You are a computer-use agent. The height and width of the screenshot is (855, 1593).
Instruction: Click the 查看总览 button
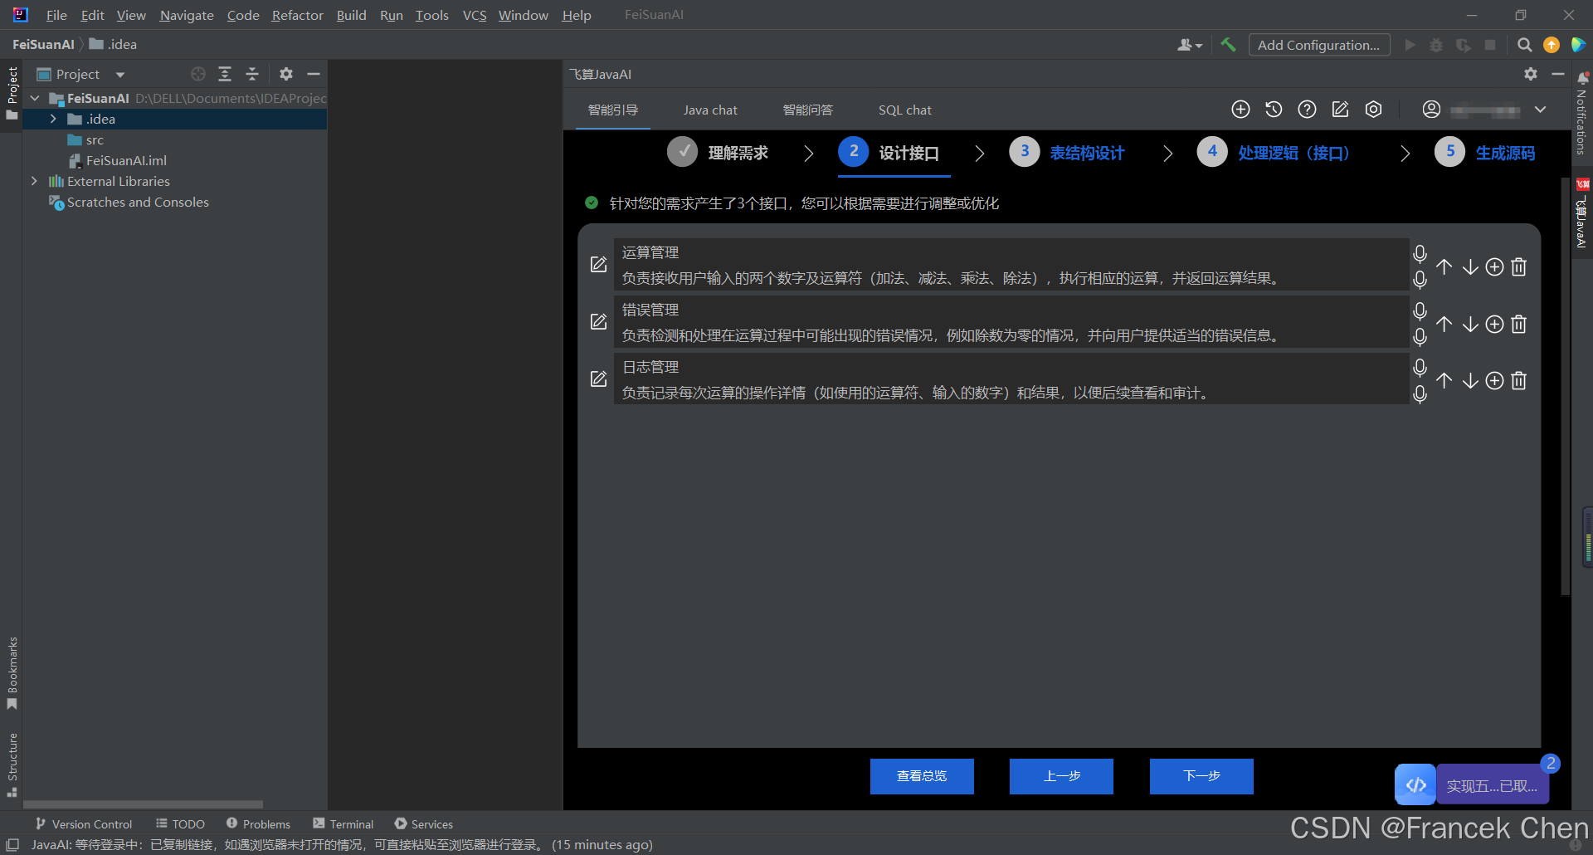921,775
